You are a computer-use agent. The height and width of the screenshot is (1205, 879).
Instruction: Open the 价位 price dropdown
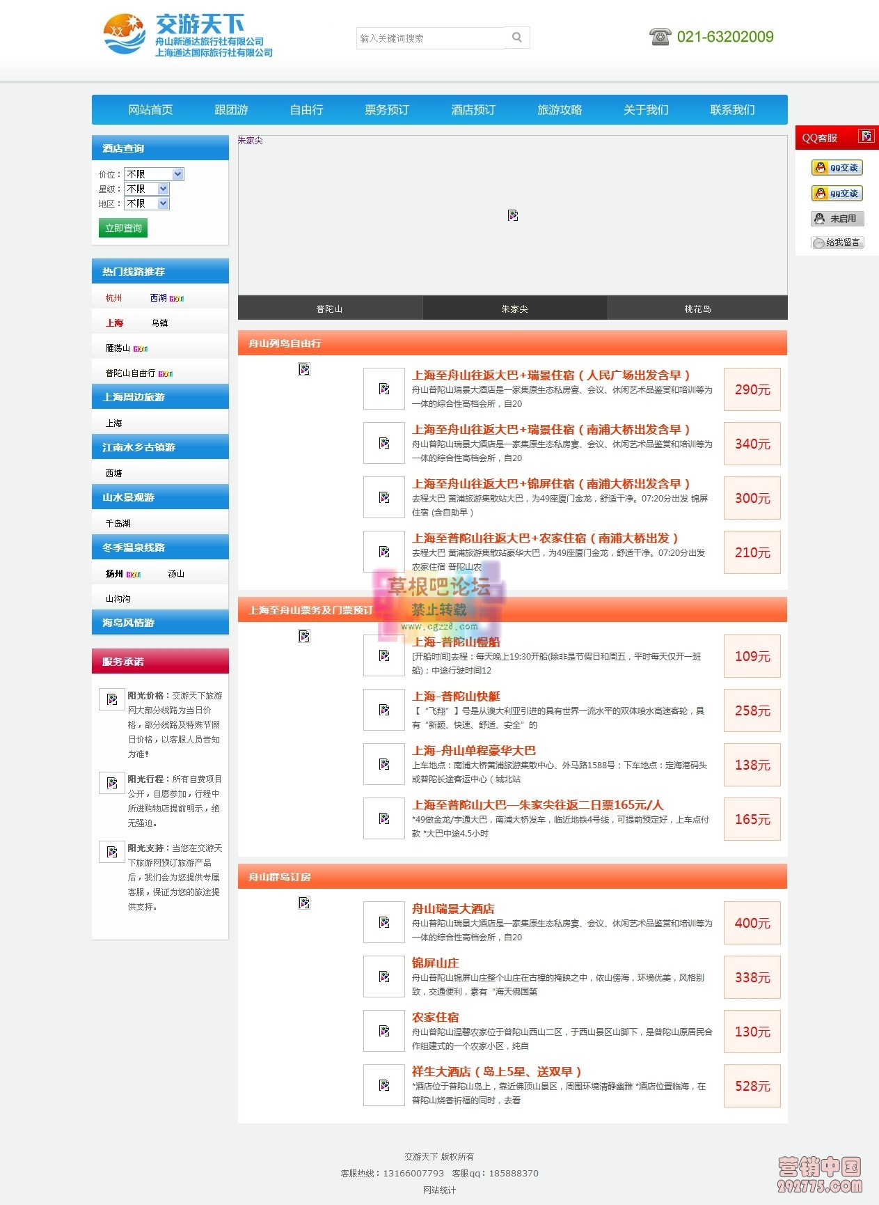(154, 174)
